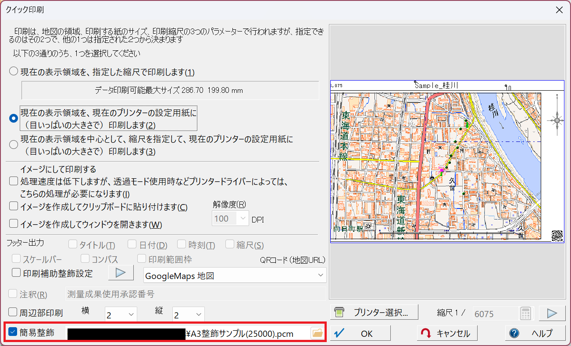Select option (2) fit current view to paper
Screen dimensions: 571x346
point(14,118)
